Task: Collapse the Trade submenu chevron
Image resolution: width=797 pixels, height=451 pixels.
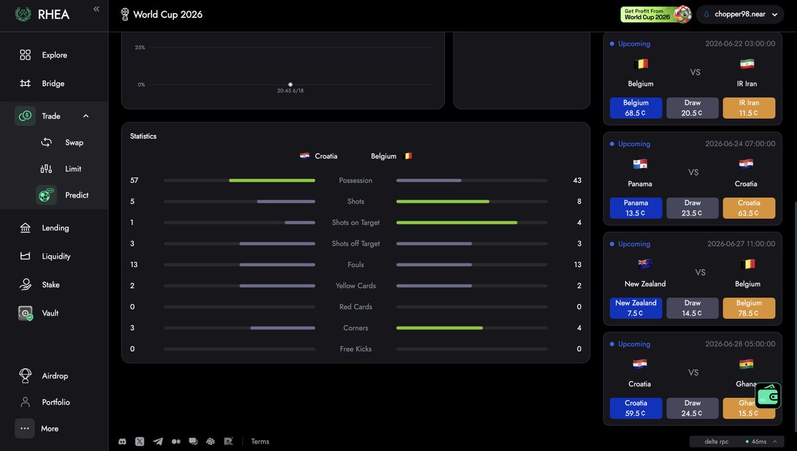Action: pyautogui.click(x=86, y=116)
